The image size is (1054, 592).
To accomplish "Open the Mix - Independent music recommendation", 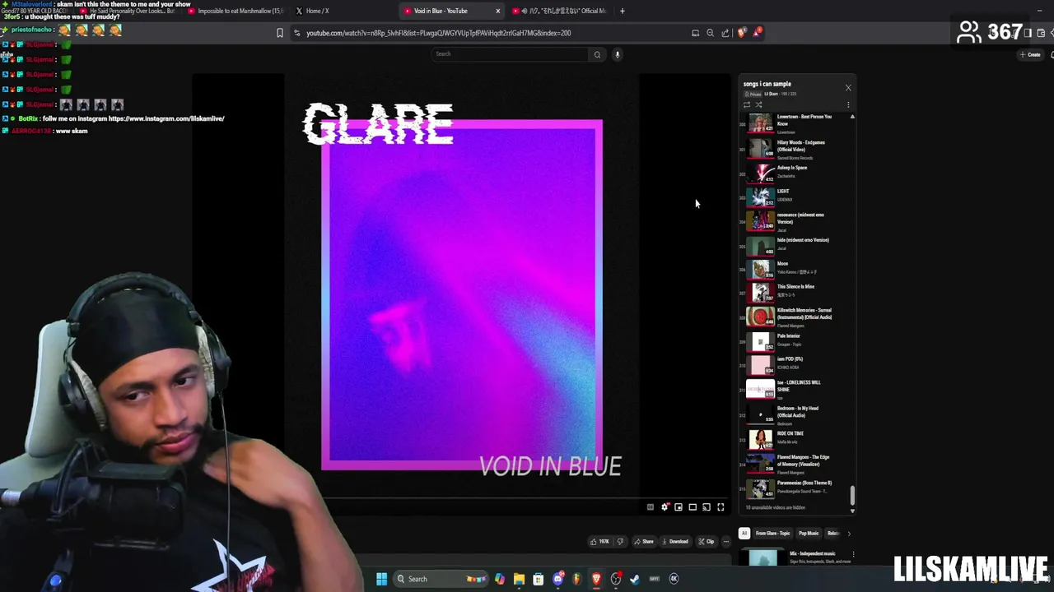I will pyautogui.click(x=795, y=557).
